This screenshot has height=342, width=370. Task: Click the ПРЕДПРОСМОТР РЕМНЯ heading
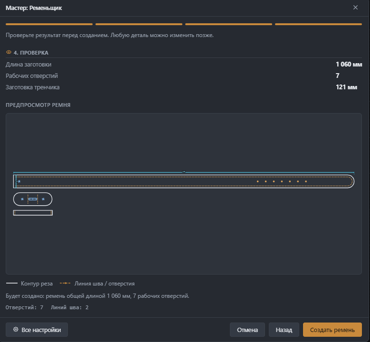point(38,105)
